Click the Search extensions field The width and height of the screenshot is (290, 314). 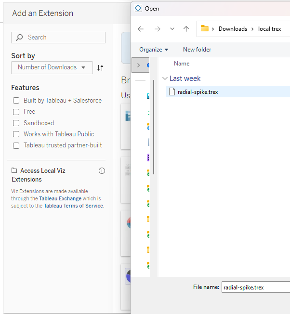tap(58, 38)
